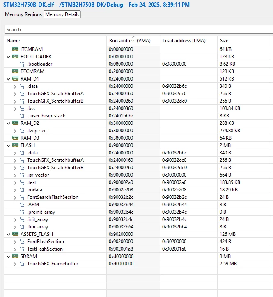
Task: Click the FontFlashSection section icon
Action: pos(22,242)
